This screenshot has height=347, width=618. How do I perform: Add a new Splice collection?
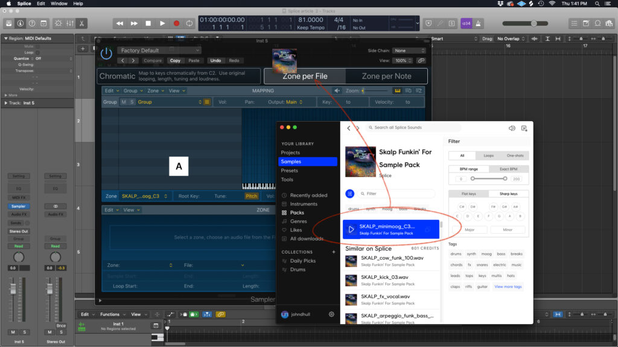333,252
